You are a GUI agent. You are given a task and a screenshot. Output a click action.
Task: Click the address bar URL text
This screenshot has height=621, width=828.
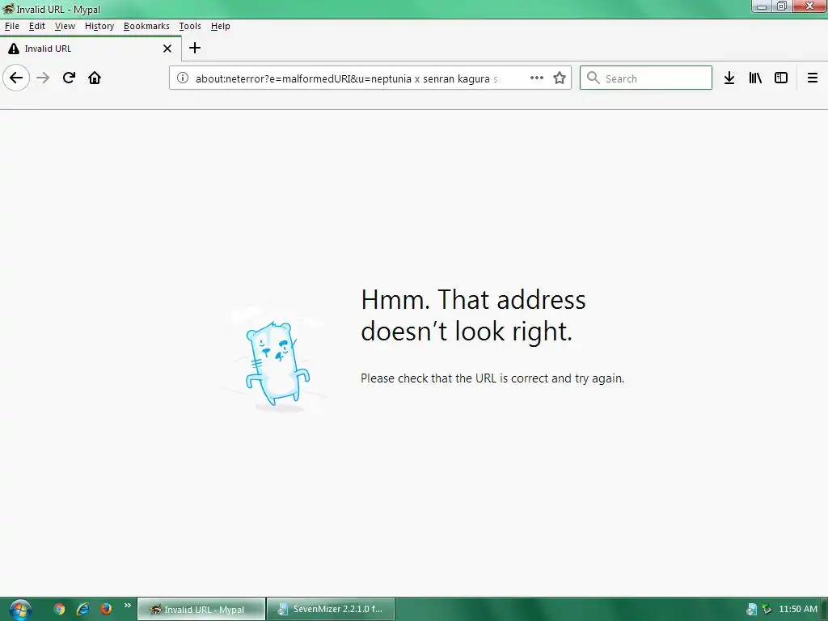(346, 78)
